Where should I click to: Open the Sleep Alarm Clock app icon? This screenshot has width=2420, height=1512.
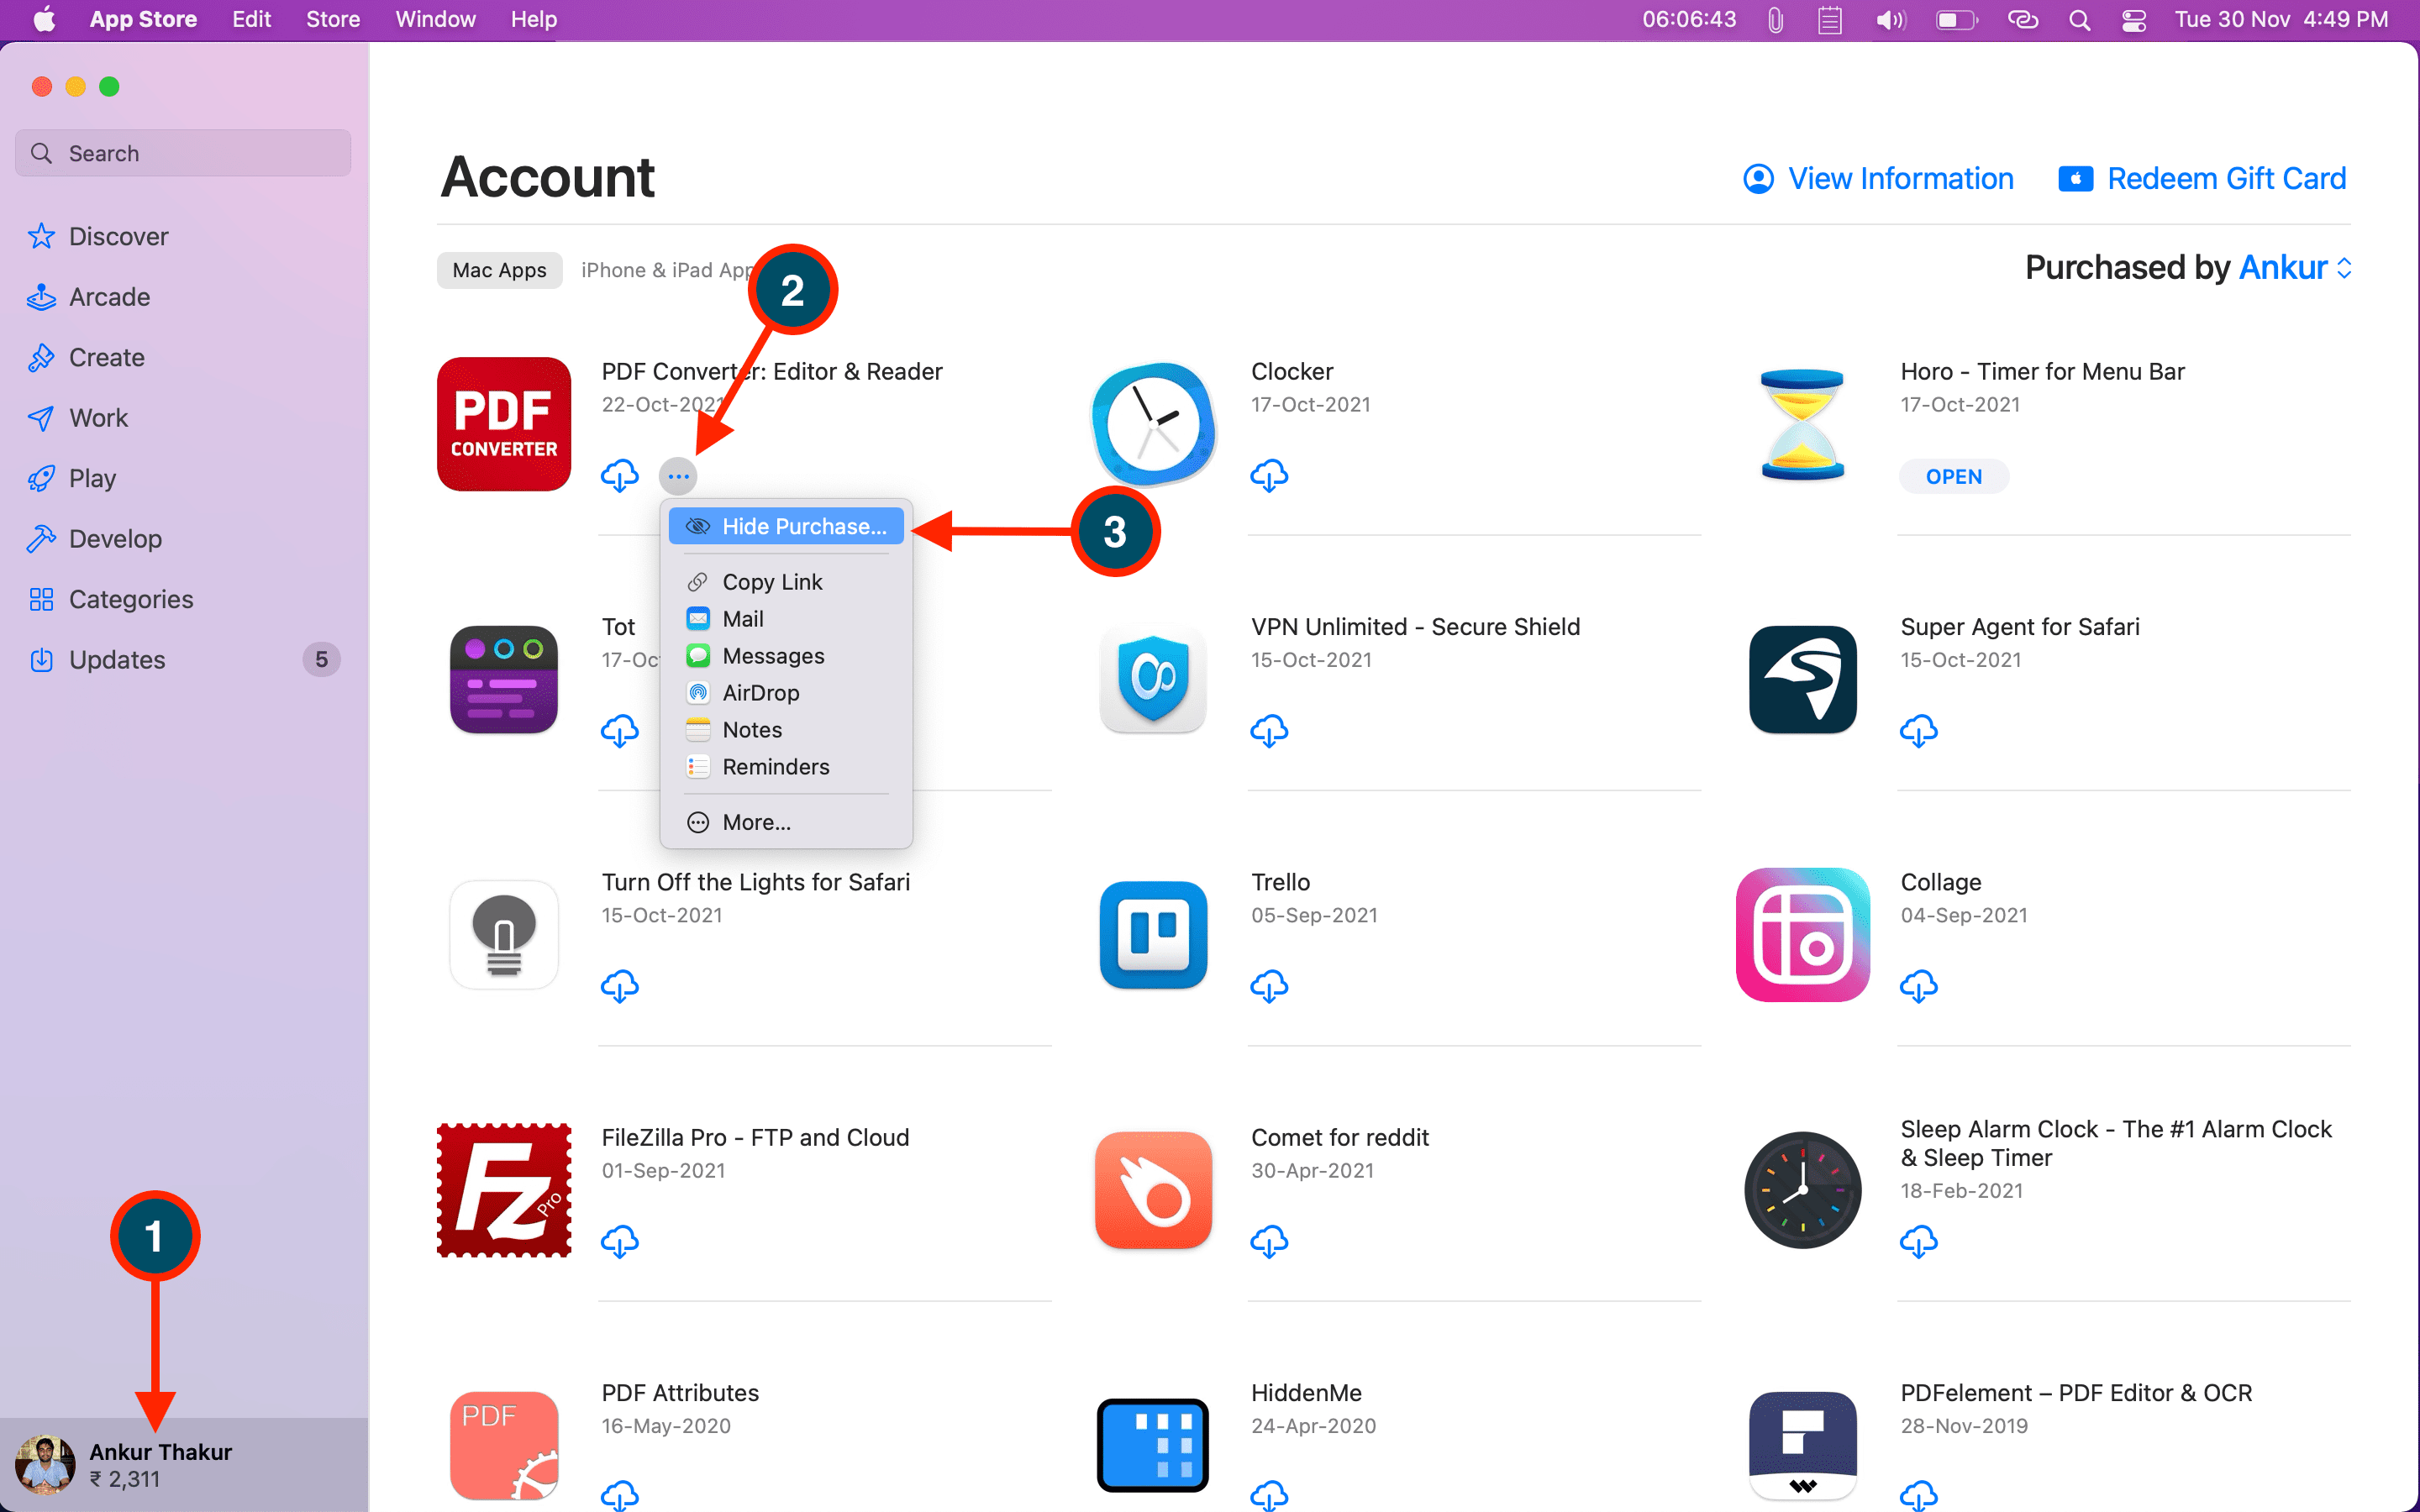tap(1802, 1190)
